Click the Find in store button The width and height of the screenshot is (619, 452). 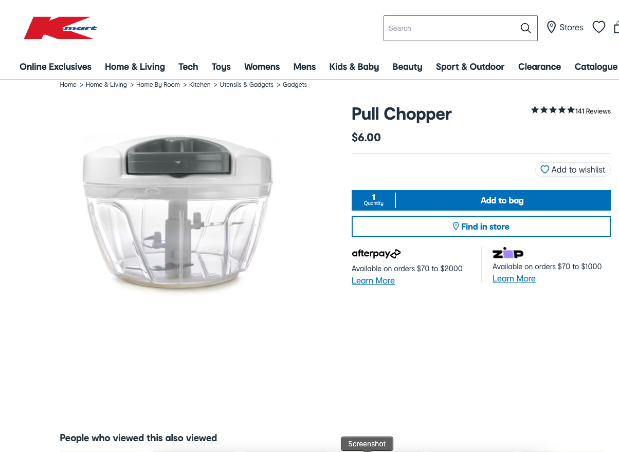point(481,227)
